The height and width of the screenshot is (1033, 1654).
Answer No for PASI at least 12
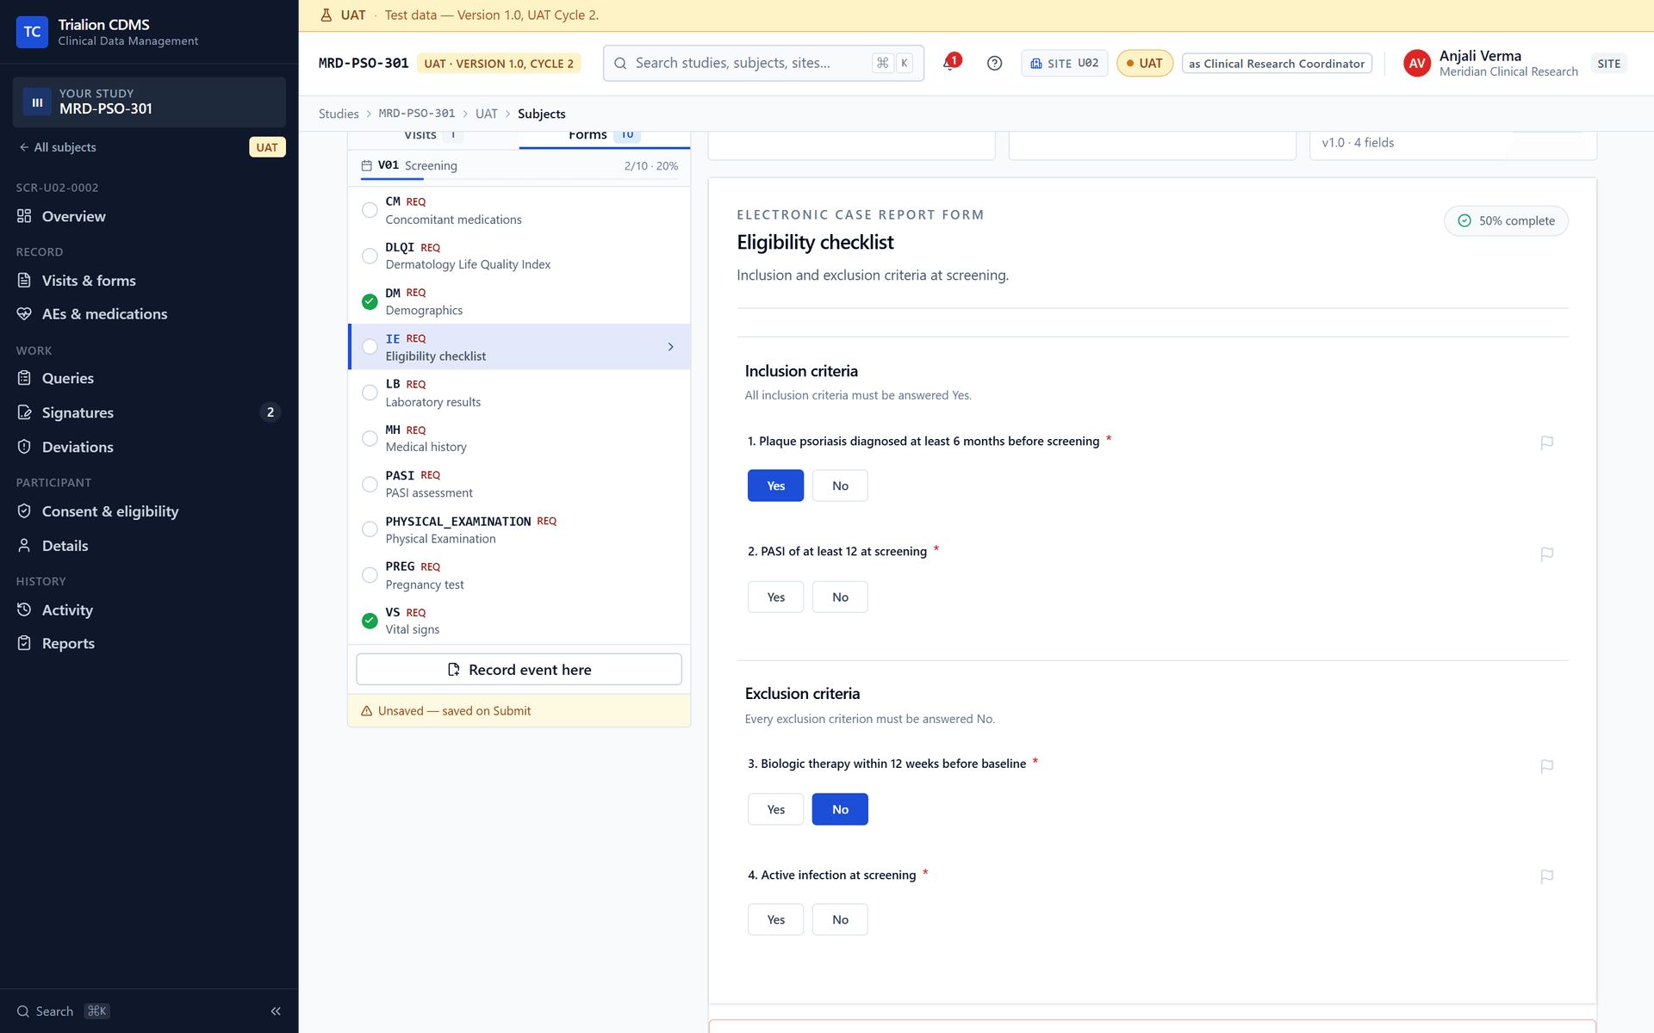click(840, 597)
